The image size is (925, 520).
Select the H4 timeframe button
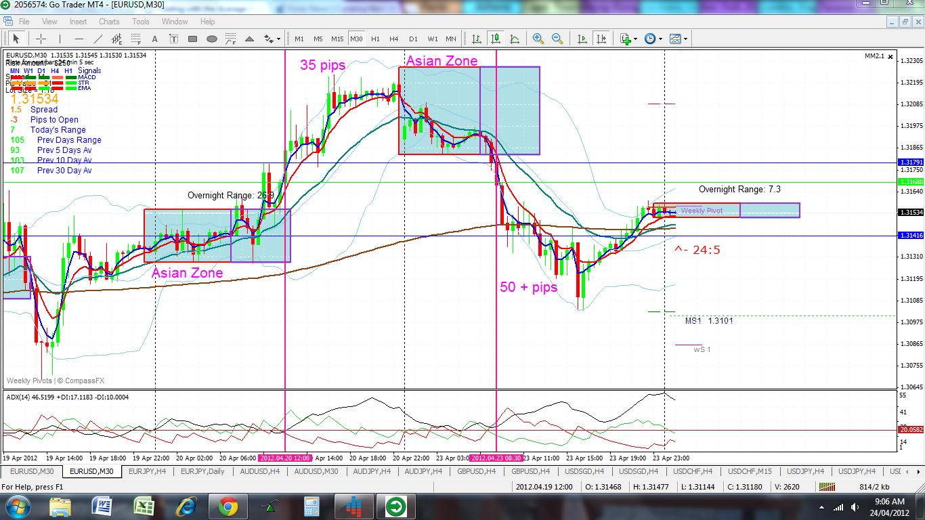tap(393, 39)
